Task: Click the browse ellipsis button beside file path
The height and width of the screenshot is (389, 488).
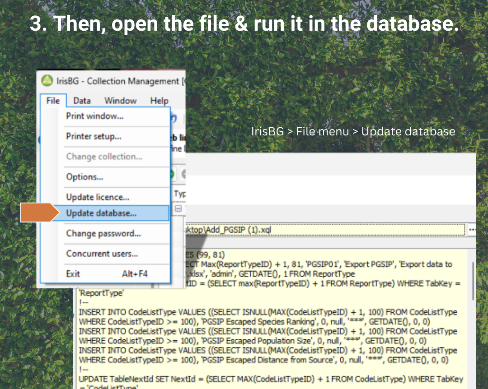Action: [472, 230]
